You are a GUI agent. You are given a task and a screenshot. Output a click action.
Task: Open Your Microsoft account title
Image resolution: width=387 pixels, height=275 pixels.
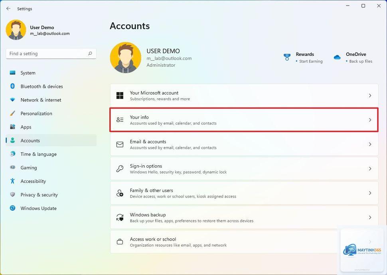tap(154, 93)
